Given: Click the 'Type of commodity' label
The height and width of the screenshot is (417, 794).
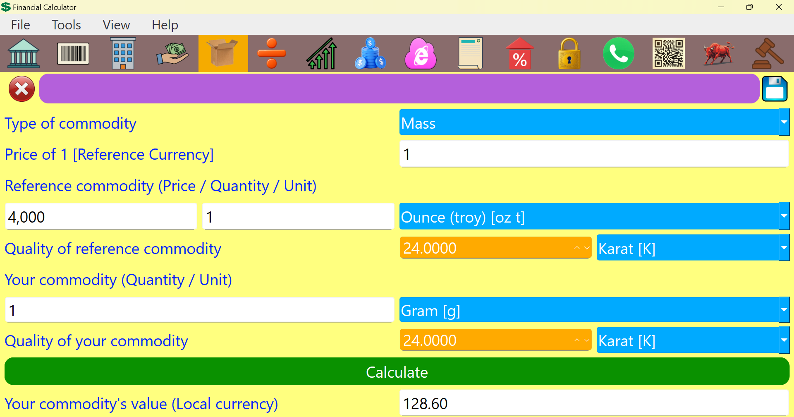Looking at the screenshot, I should coord(70,123).
